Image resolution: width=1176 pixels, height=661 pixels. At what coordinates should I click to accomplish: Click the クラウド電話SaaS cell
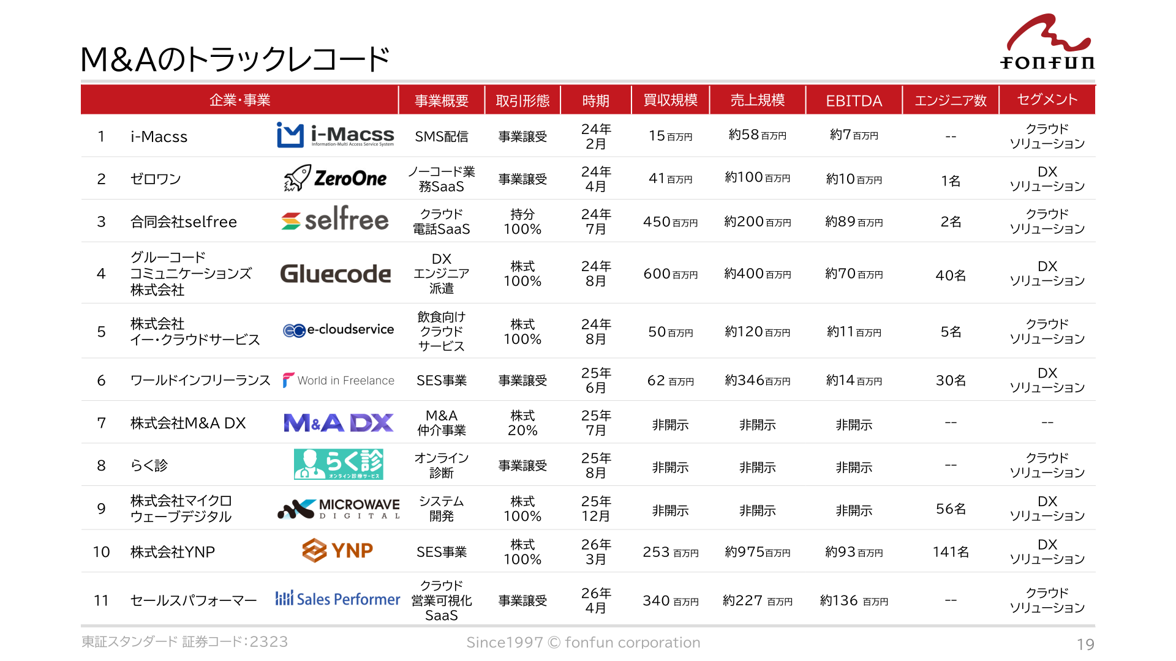[x=442, y=222]
